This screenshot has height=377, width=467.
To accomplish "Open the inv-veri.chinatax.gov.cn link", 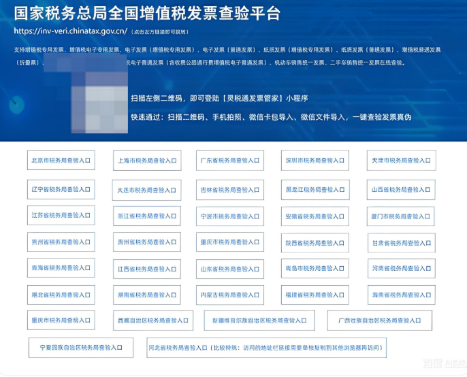I will coord(71,31).
